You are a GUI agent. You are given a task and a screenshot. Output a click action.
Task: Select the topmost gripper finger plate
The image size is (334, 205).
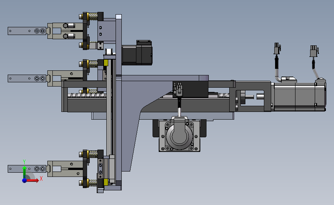[x=27, y=31]
